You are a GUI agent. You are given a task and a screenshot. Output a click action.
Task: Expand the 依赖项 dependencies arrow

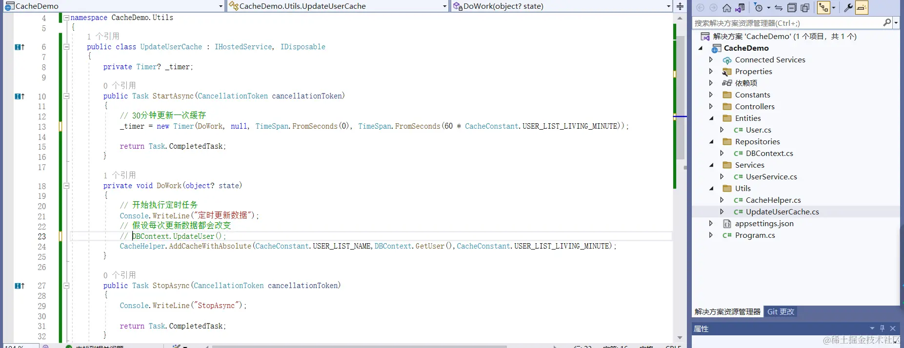coord(711,83)
